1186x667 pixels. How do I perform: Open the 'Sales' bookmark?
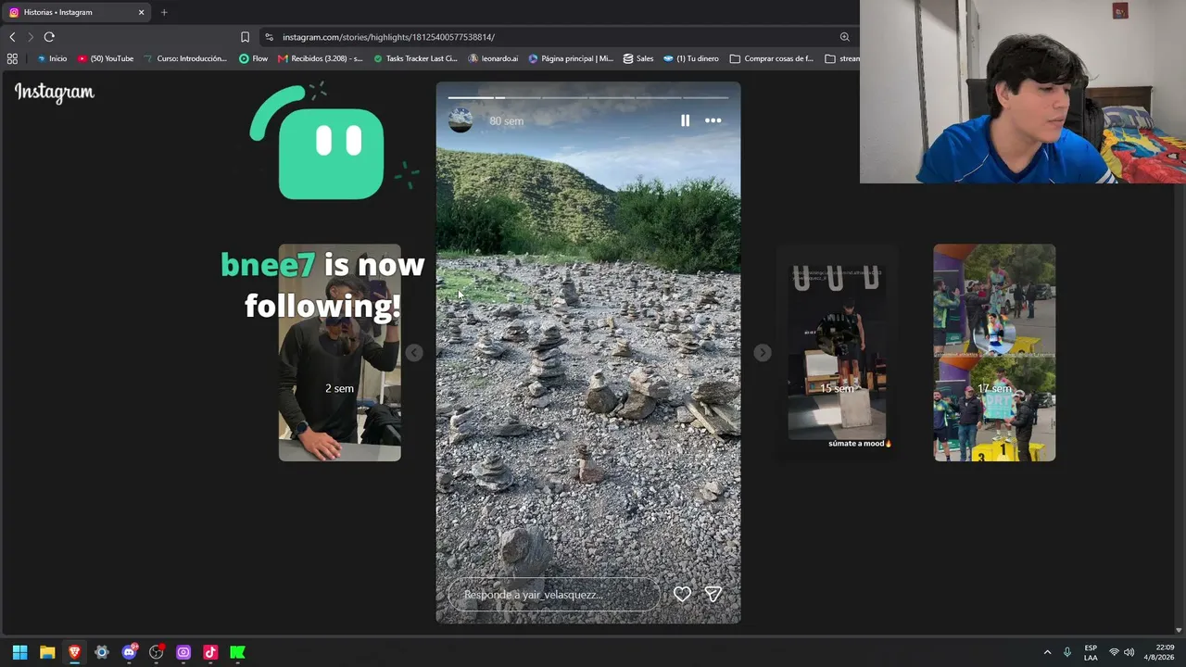point(638,58)
